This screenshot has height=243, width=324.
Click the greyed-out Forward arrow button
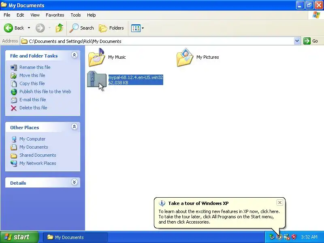pyautogui.click(x=40, y=28)
